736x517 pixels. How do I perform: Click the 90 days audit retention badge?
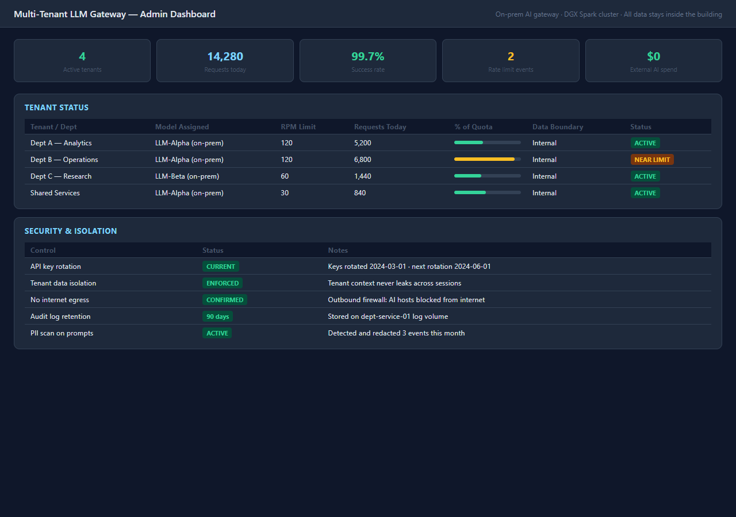pos(217,317)
